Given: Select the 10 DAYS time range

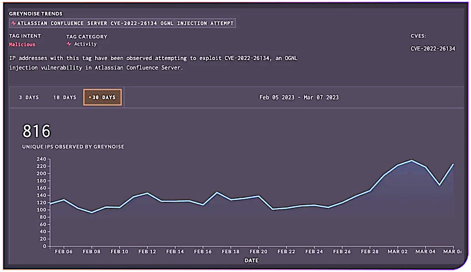Looking at the screenshot, I should [65, 97].
